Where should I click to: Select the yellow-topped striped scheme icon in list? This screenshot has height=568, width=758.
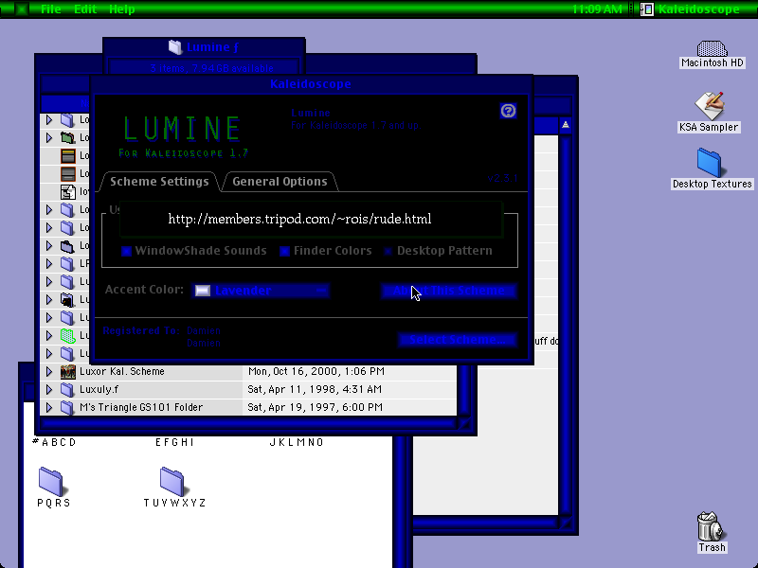click(67, 155)
